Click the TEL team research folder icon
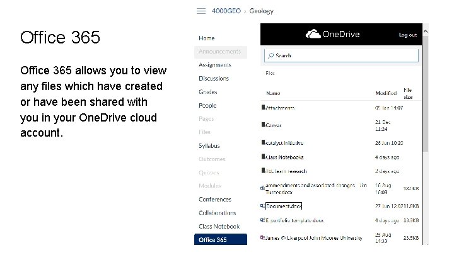 [x=263, y=171]
